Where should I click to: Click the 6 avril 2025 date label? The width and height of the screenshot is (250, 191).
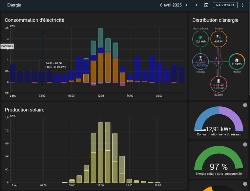click(x=171, y=5)
